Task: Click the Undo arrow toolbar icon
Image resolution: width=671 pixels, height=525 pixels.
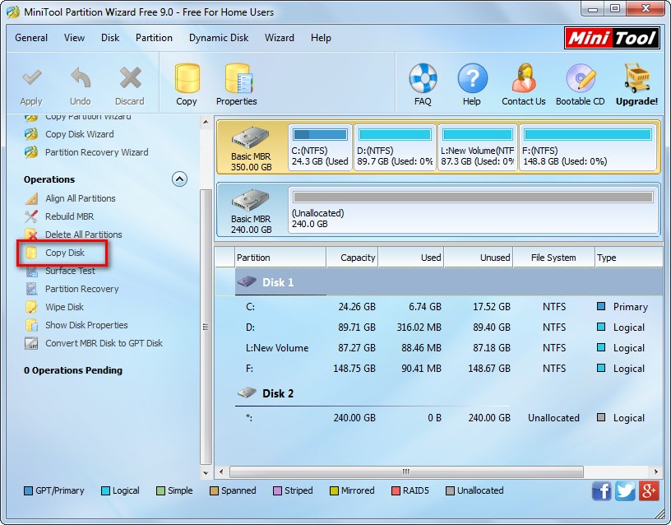Action: (81, 78)
